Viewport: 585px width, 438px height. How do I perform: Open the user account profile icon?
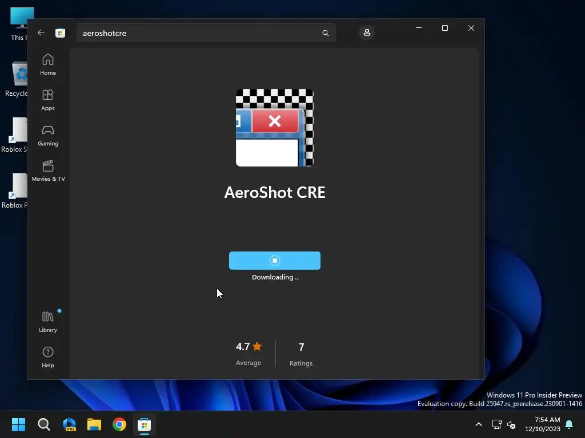[367, 33]
